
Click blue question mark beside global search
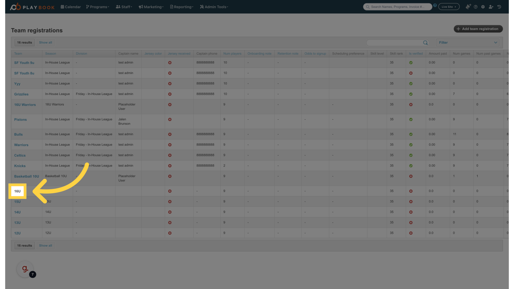pyautogui.click(x=435, y=5)
